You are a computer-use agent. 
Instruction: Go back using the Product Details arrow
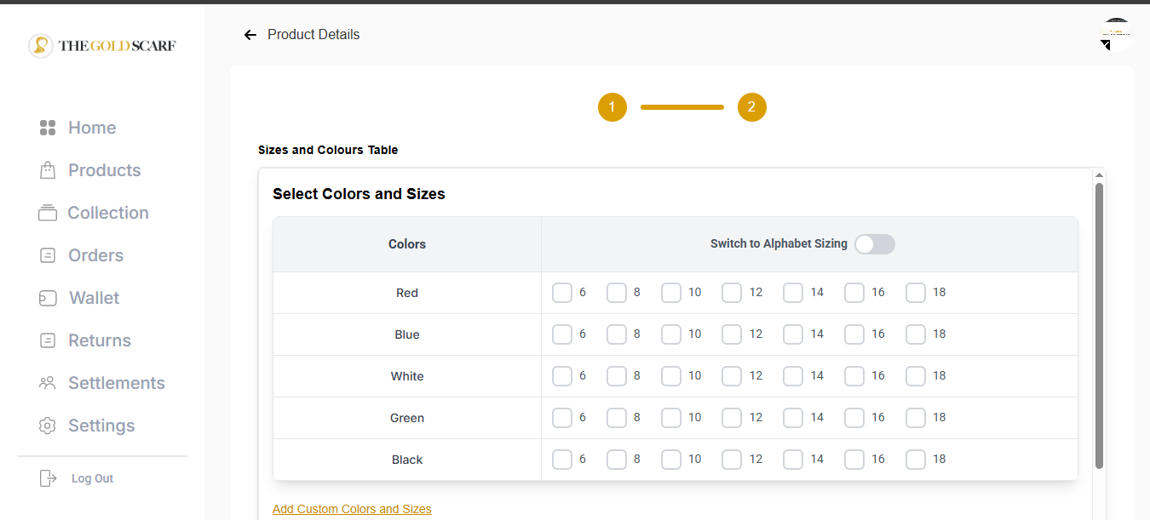(x=250, y=35)
